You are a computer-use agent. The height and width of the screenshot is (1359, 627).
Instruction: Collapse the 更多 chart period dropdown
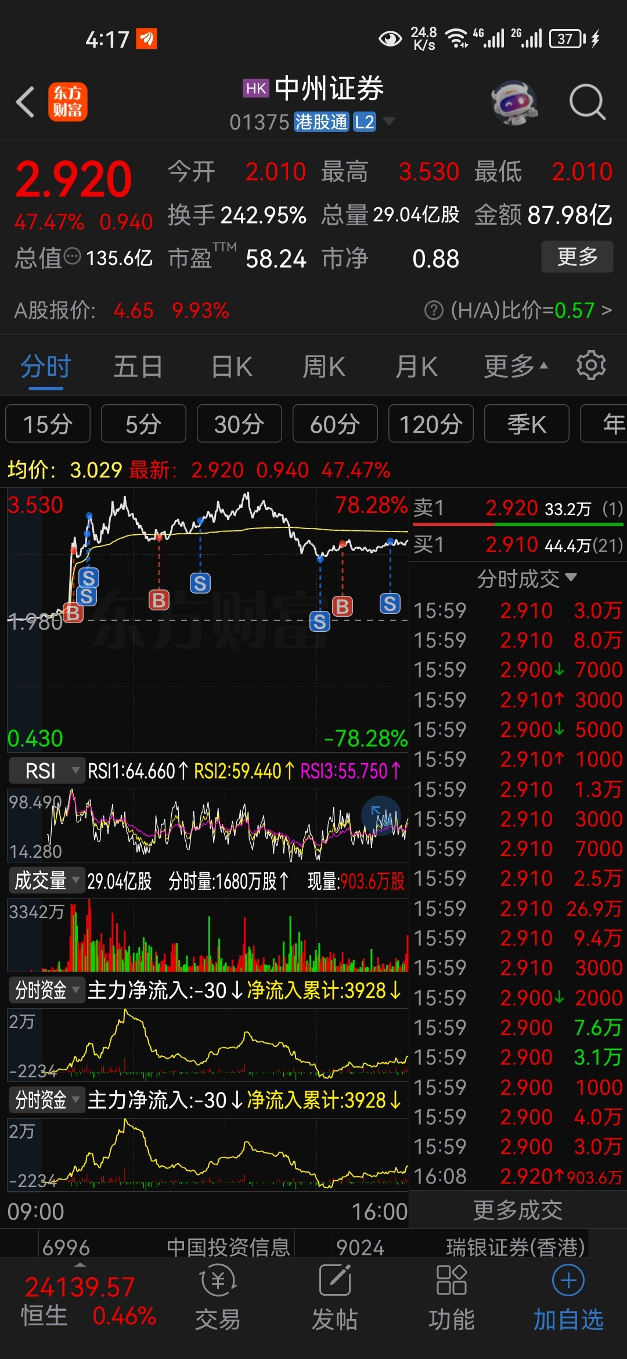(516, 367)
